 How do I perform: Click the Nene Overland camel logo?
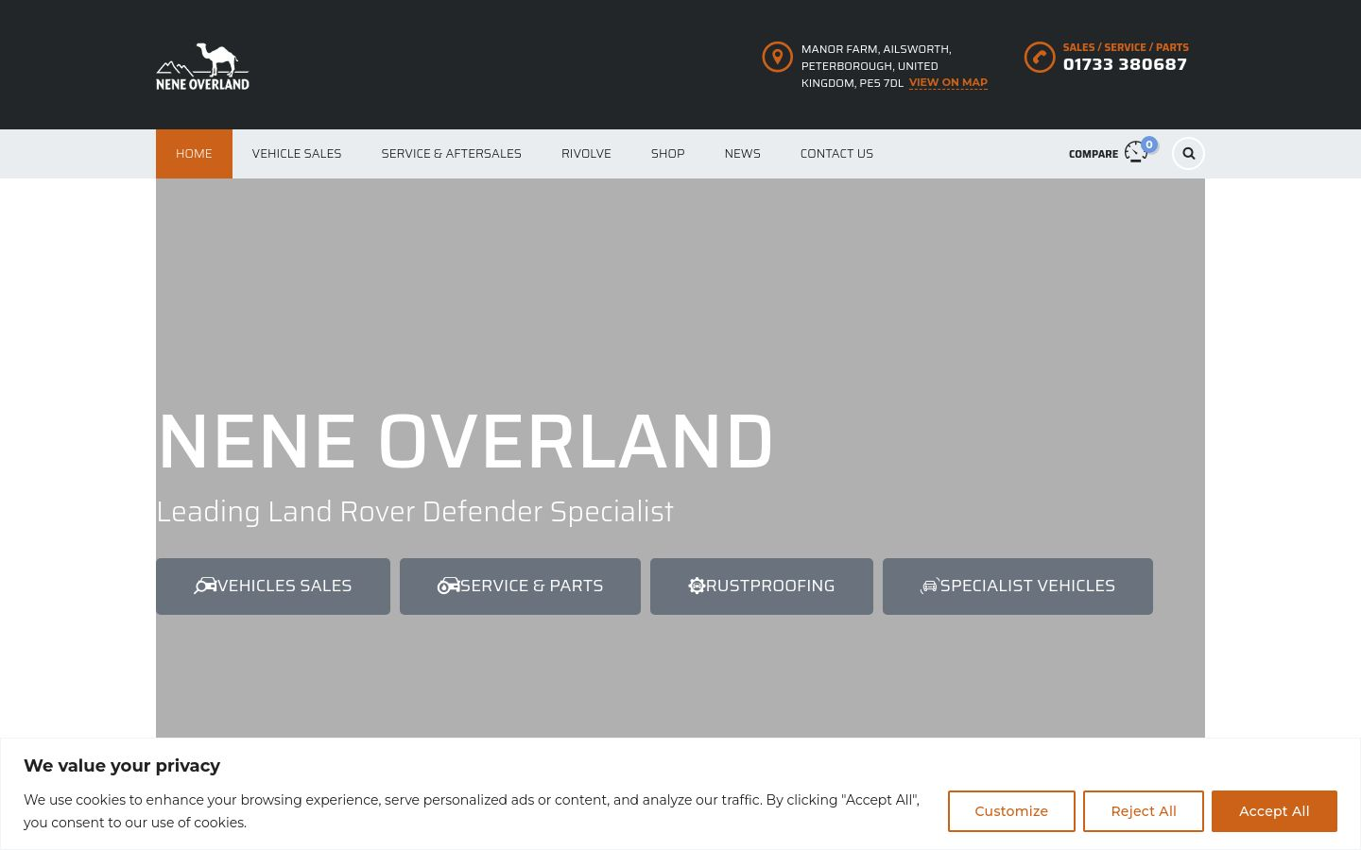coord(202,66)
